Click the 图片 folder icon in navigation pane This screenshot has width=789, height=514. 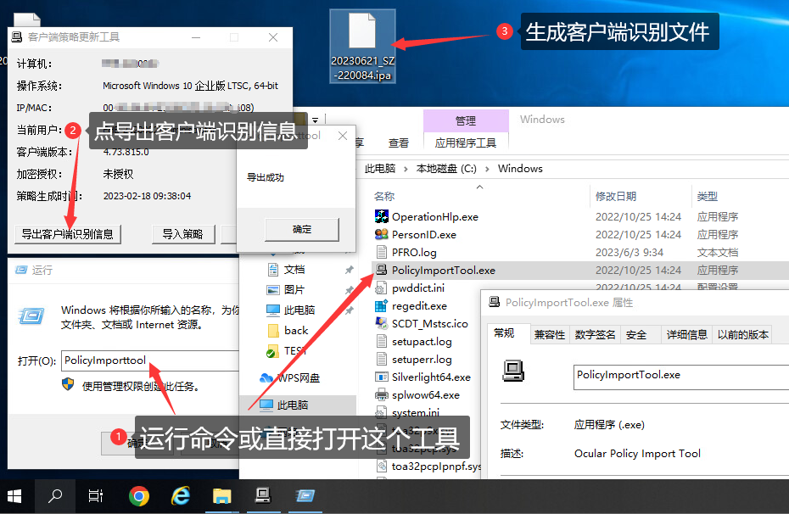pos(273,290)
